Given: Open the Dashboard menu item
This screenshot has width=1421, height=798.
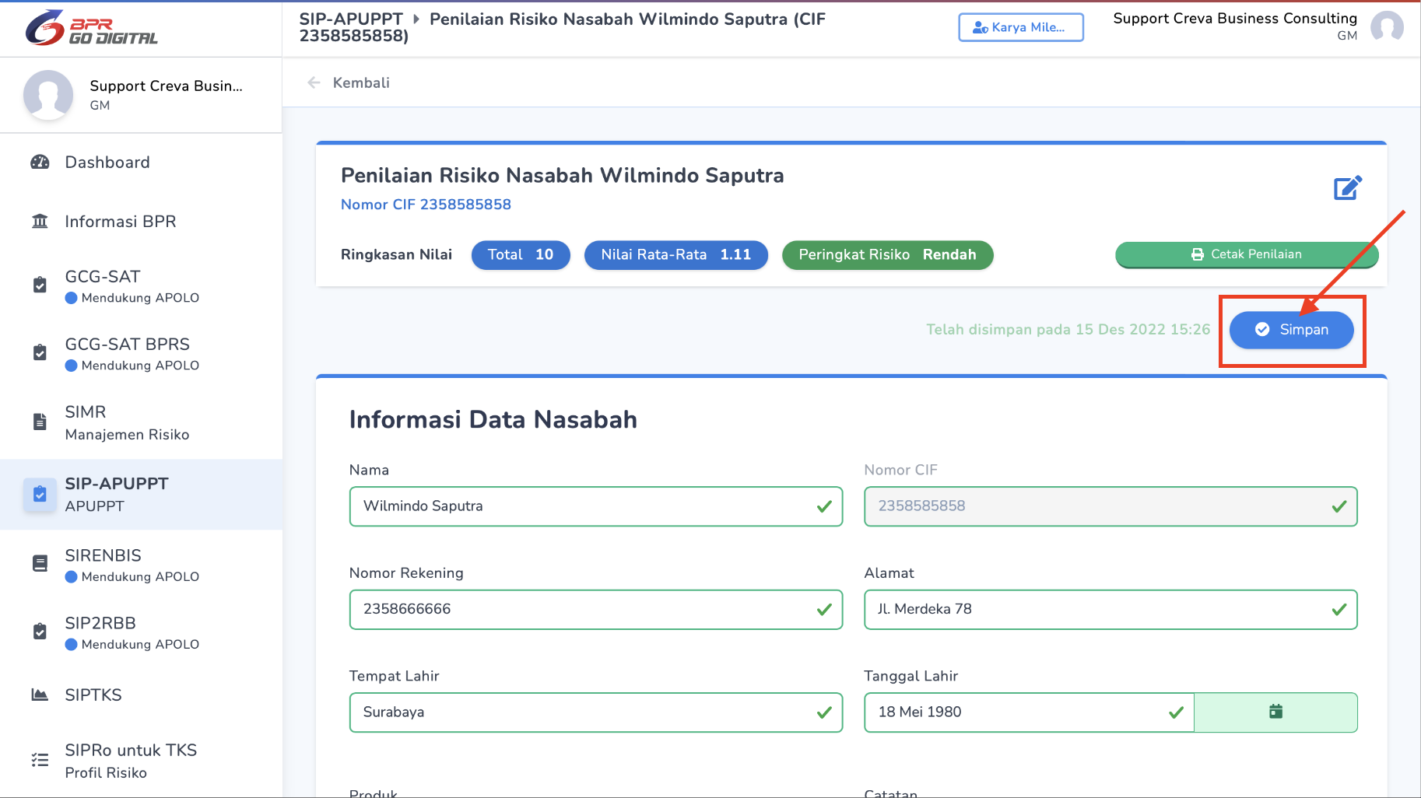Looking at the screenshot, I should 141,163.
